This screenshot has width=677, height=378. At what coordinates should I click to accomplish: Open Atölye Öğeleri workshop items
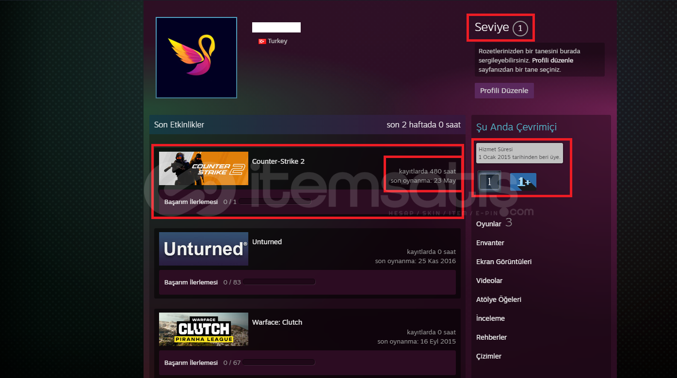[499, 299]
